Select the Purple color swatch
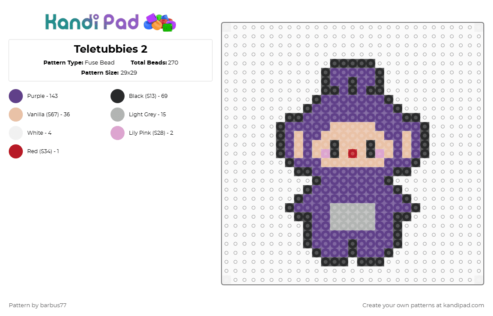 [x=16, y=96]
